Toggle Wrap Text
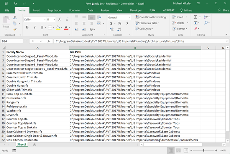230x154 pixels. pos(99,17)
